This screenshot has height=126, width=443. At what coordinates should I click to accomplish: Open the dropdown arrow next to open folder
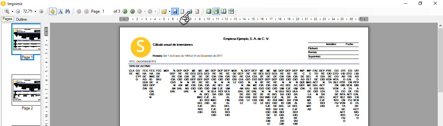click(x=169, y=11)
